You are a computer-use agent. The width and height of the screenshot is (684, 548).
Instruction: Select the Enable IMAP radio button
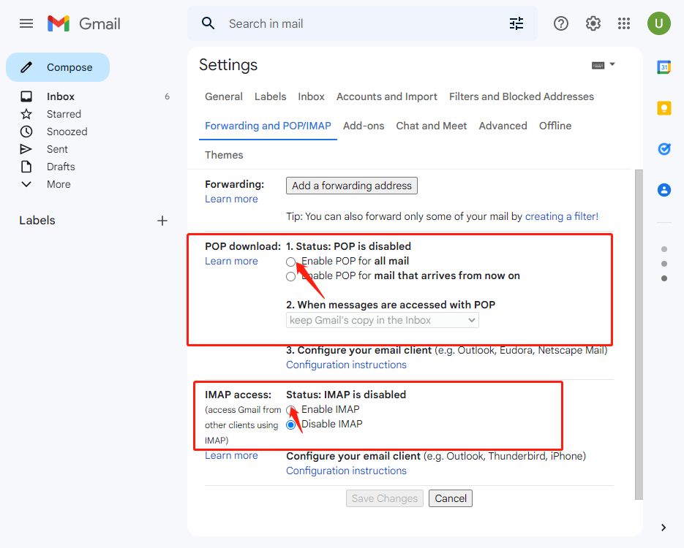point(291,410)
